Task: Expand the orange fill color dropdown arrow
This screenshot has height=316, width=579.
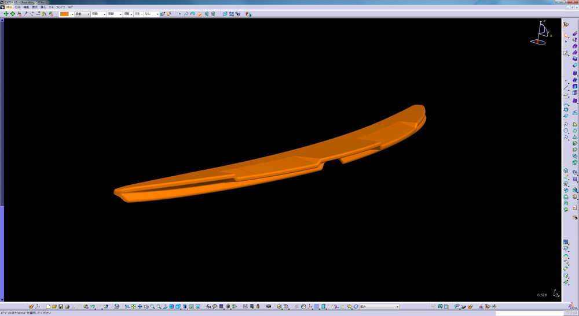Action: tap(72, 14)
